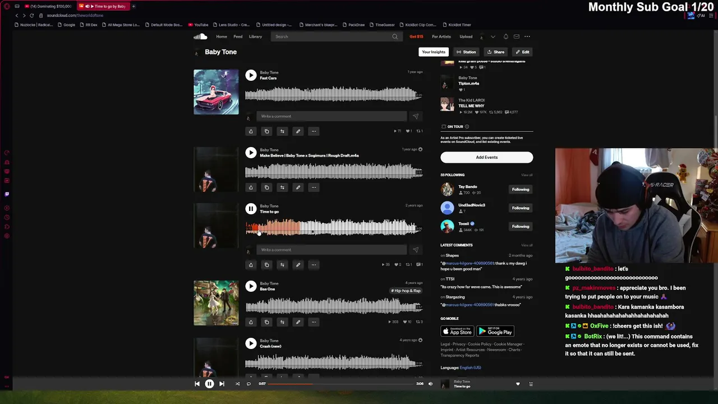Seek in the Fast Cars waveform
Viewport: 718px width, 404px height.
[334, 94]
